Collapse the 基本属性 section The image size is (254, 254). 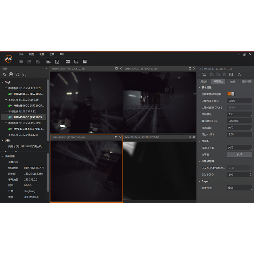tap(199, 87)
